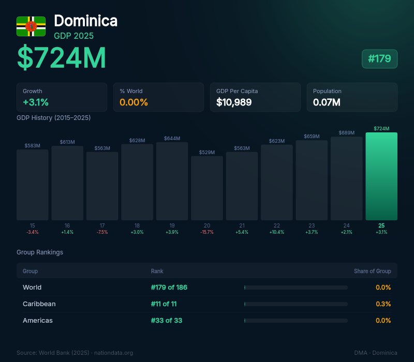Select the % World 0.00% card
Viewport: 414px width, 362px height.
coord(158,97)
